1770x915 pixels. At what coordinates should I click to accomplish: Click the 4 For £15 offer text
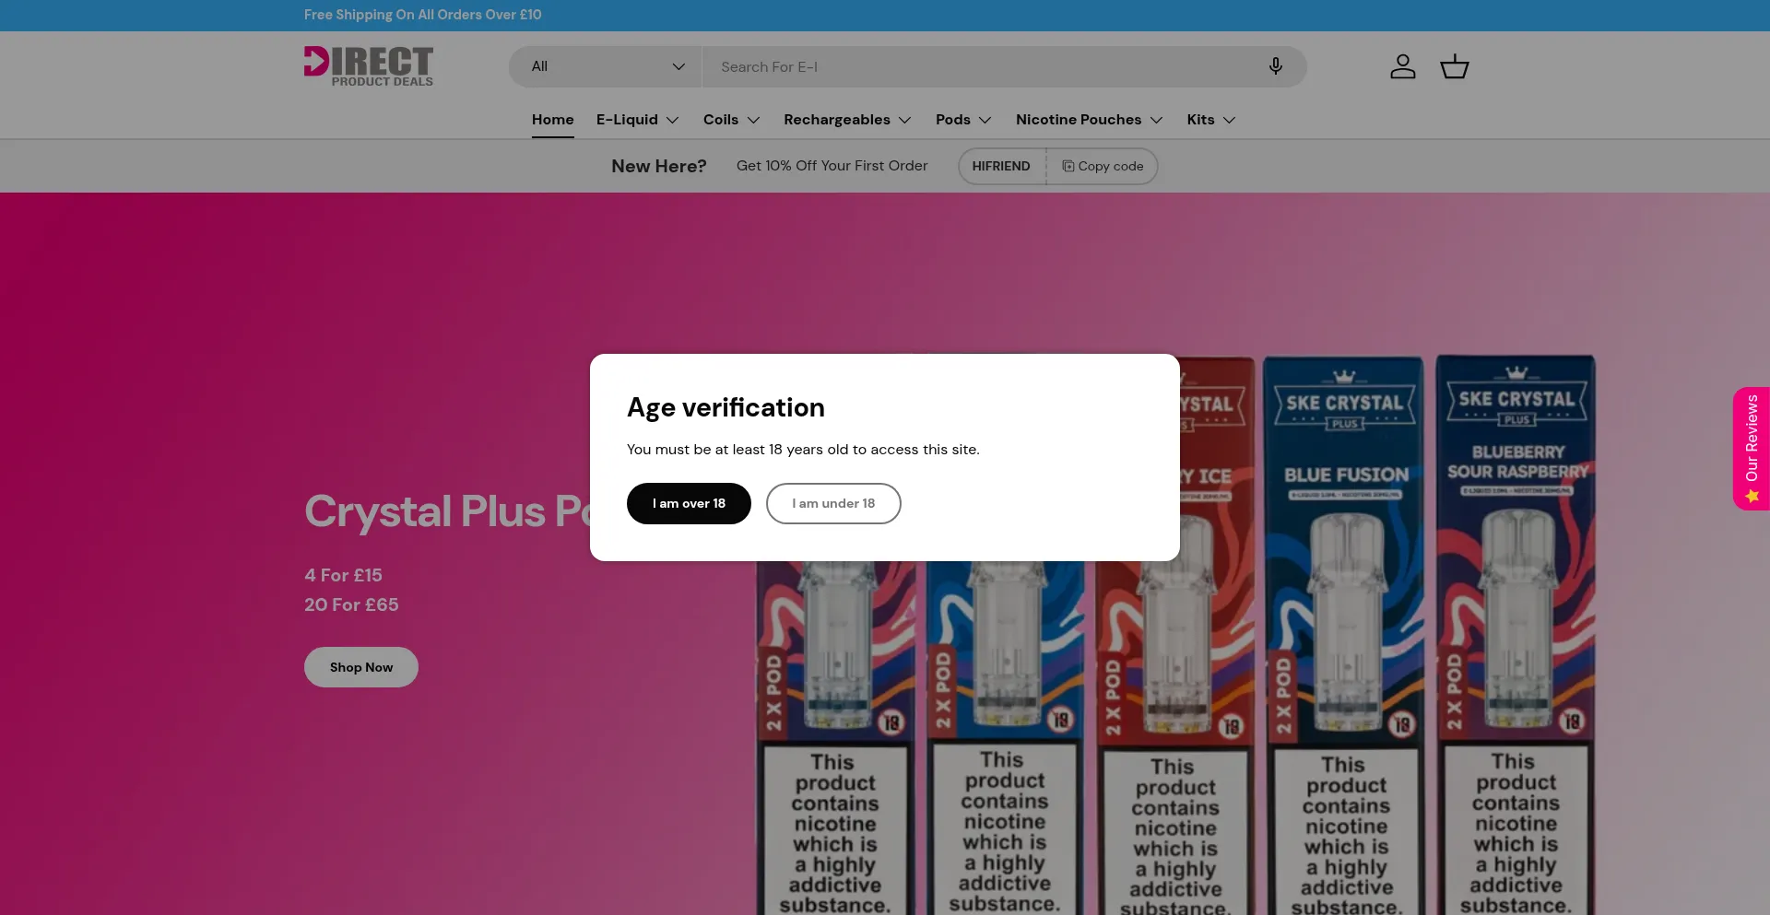[343, 575]
